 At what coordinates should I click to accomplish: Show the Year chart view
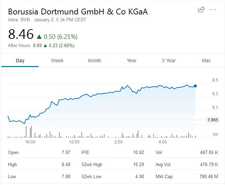[132, 61]
